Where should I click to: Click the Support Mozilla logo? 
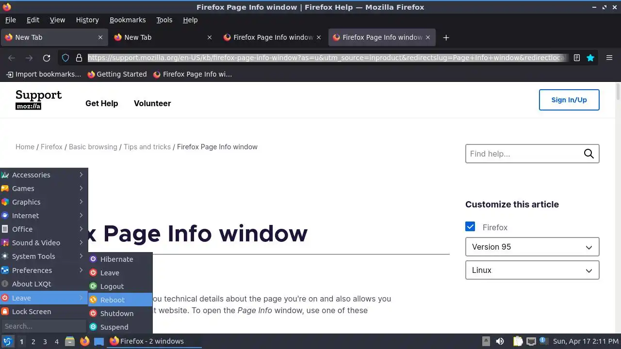[39, 100]
